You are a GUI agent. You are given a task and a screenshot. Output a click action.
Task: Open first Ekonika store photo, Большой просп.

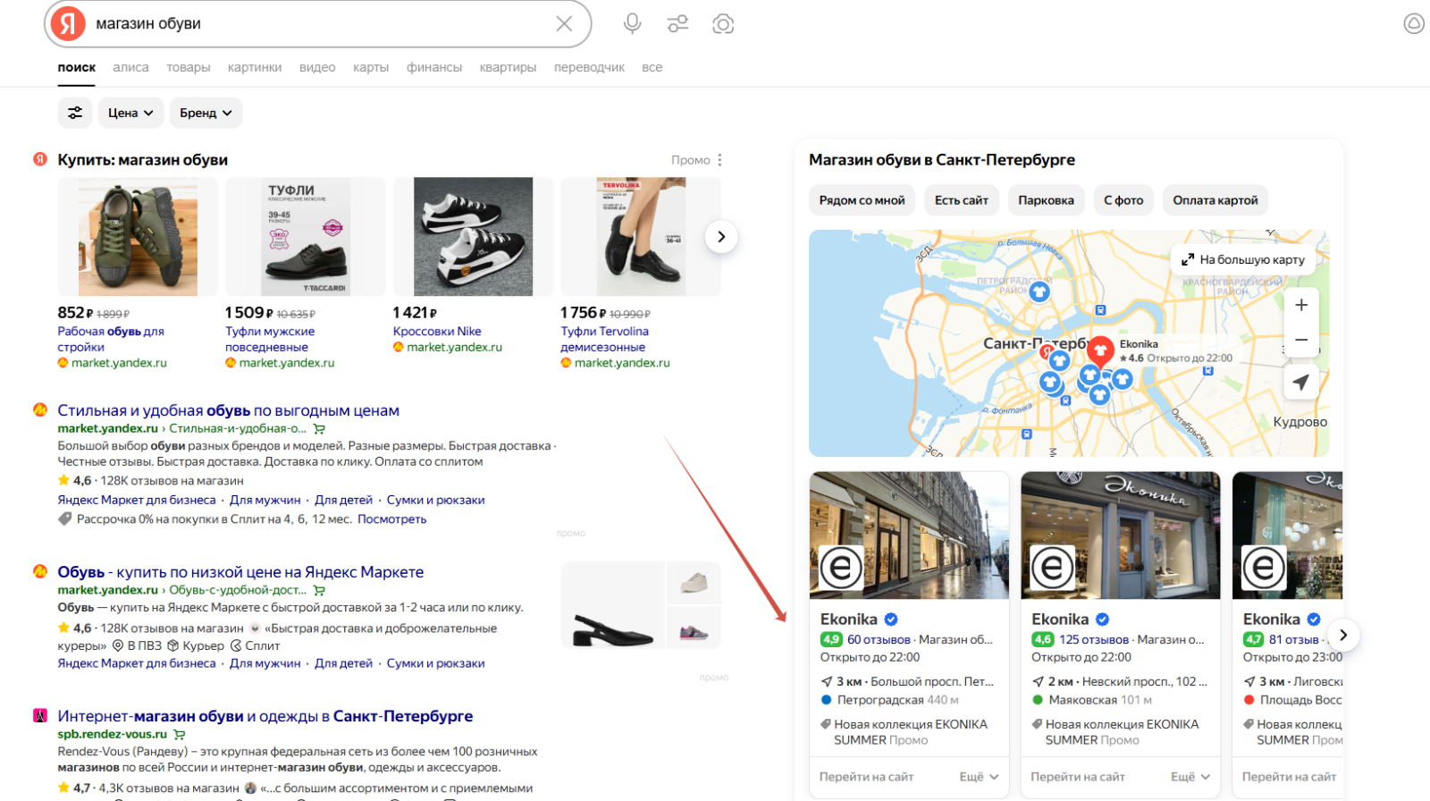pyautogui.click(x=909, y=535)
